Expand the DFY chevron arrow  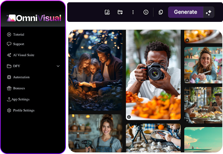tap(58, 66)
